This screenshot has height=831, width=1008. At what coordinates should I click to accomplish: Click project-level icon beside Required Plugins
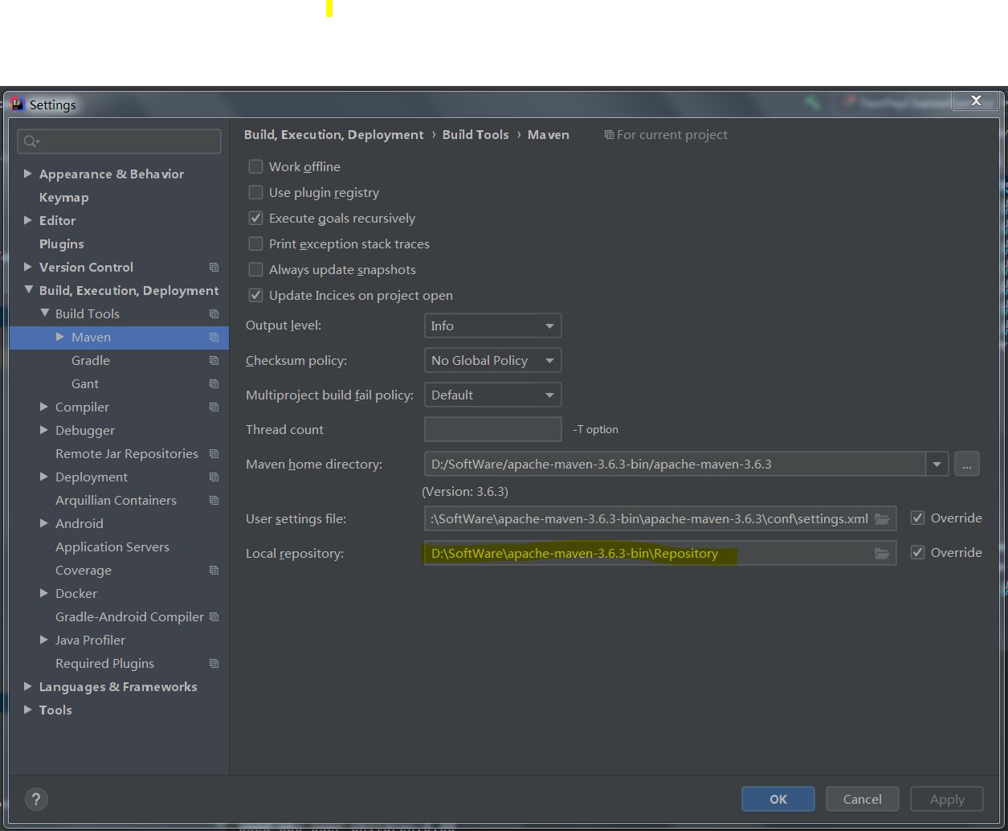(x=214, y=664)
